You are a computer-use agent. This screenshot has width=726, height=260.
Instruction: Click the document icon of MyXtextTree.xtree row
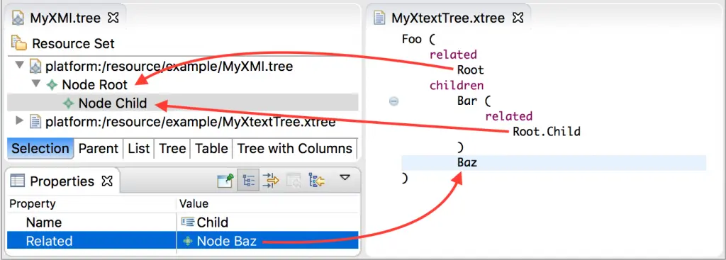pos(35,122)
